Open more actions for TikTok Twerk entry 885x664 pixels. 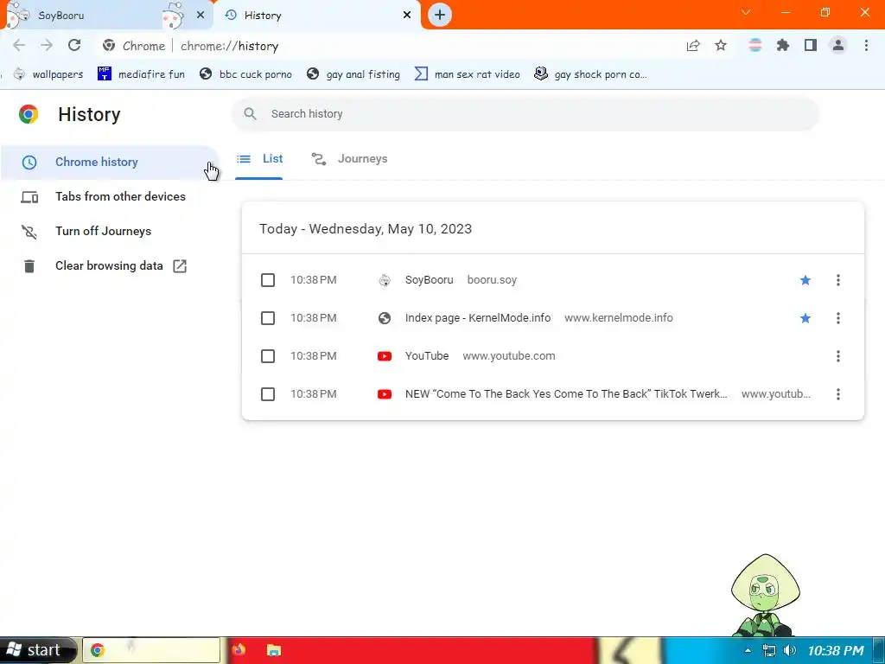click(838, 394)
